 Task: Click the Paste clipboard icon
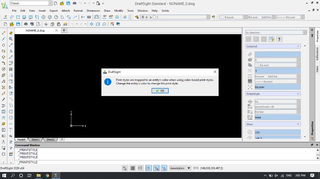pos(59,24)
